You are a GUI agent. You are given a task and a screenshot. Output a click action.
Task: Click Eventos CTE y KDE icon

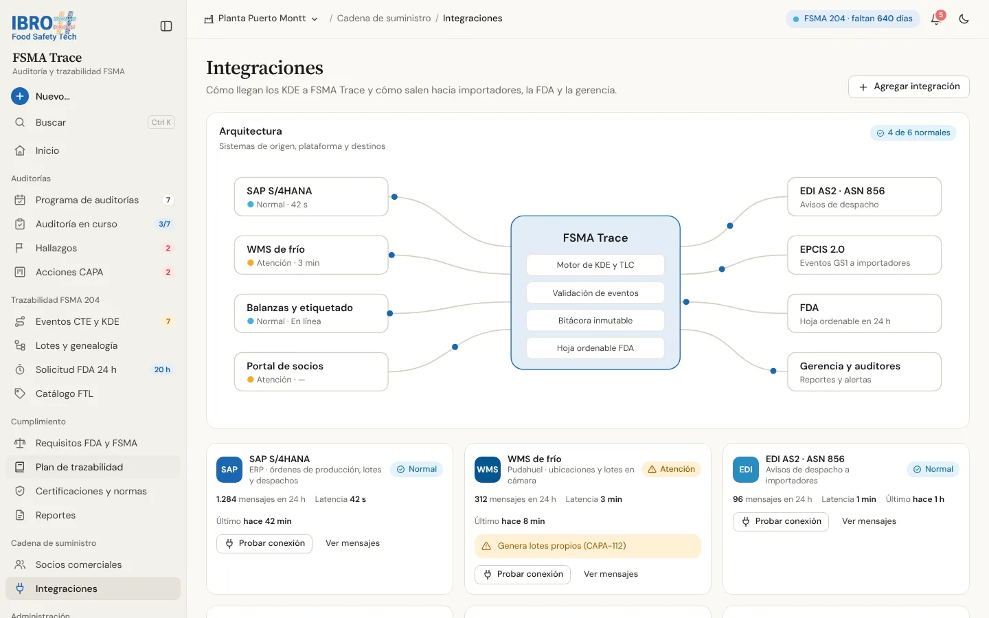(x=20, y=321)
